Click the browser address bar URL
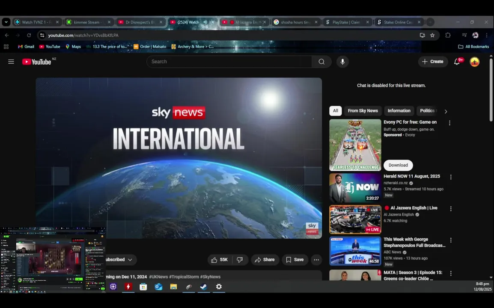Screen dimensions: 494x308 [83, 35]
